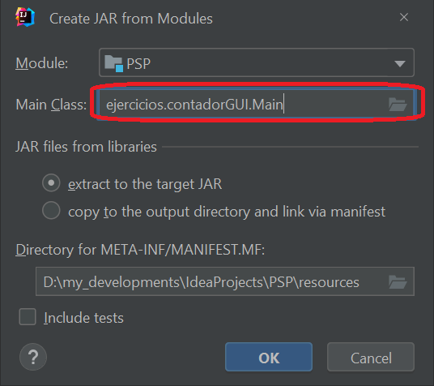Browse for Main Class using folder icon
The height and width of the screenshot is (386, 434).
(398, 105)
